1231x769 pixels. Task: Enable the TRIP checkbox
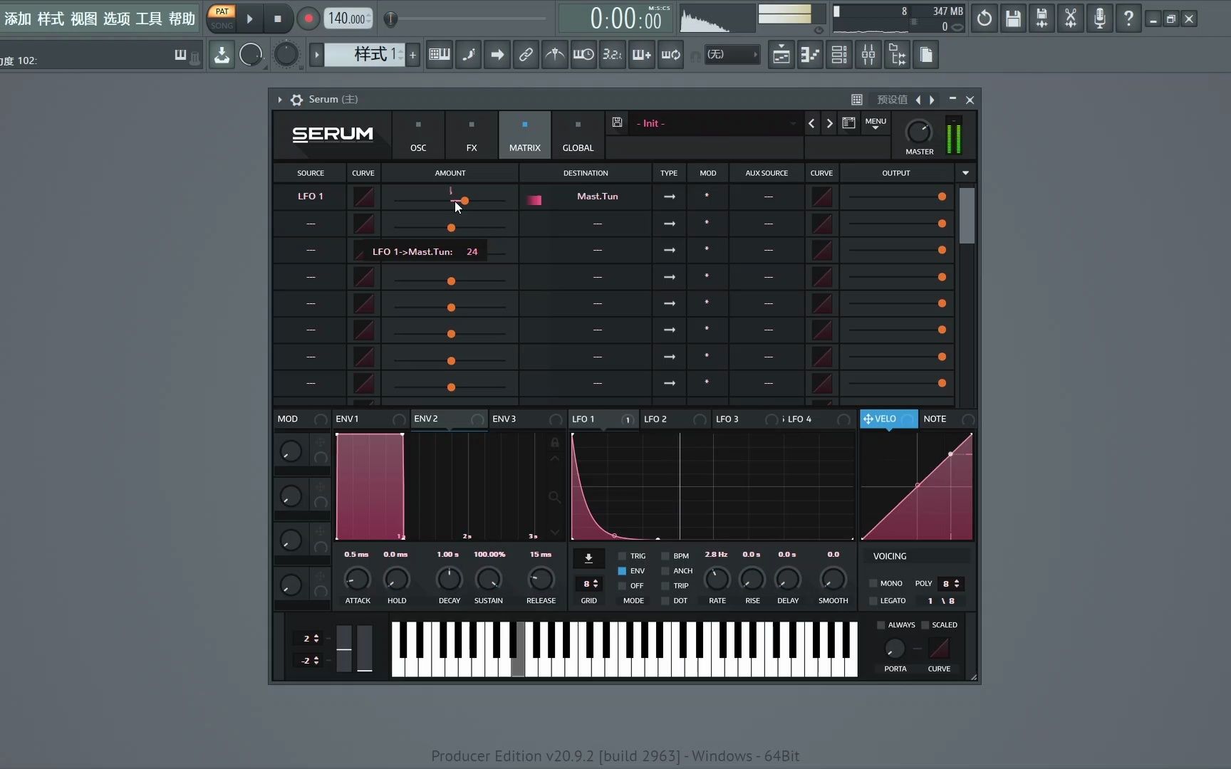(x=665, y=586)
